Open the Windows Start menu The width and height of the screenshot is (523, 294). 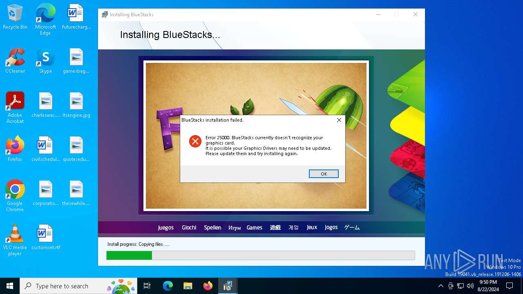coord(10,286)
